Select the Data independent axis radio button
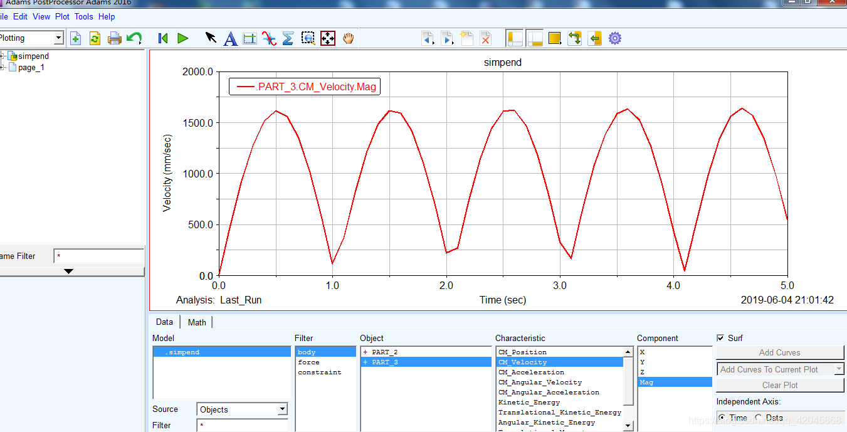 pyautogui.click(x=759, y=418)
